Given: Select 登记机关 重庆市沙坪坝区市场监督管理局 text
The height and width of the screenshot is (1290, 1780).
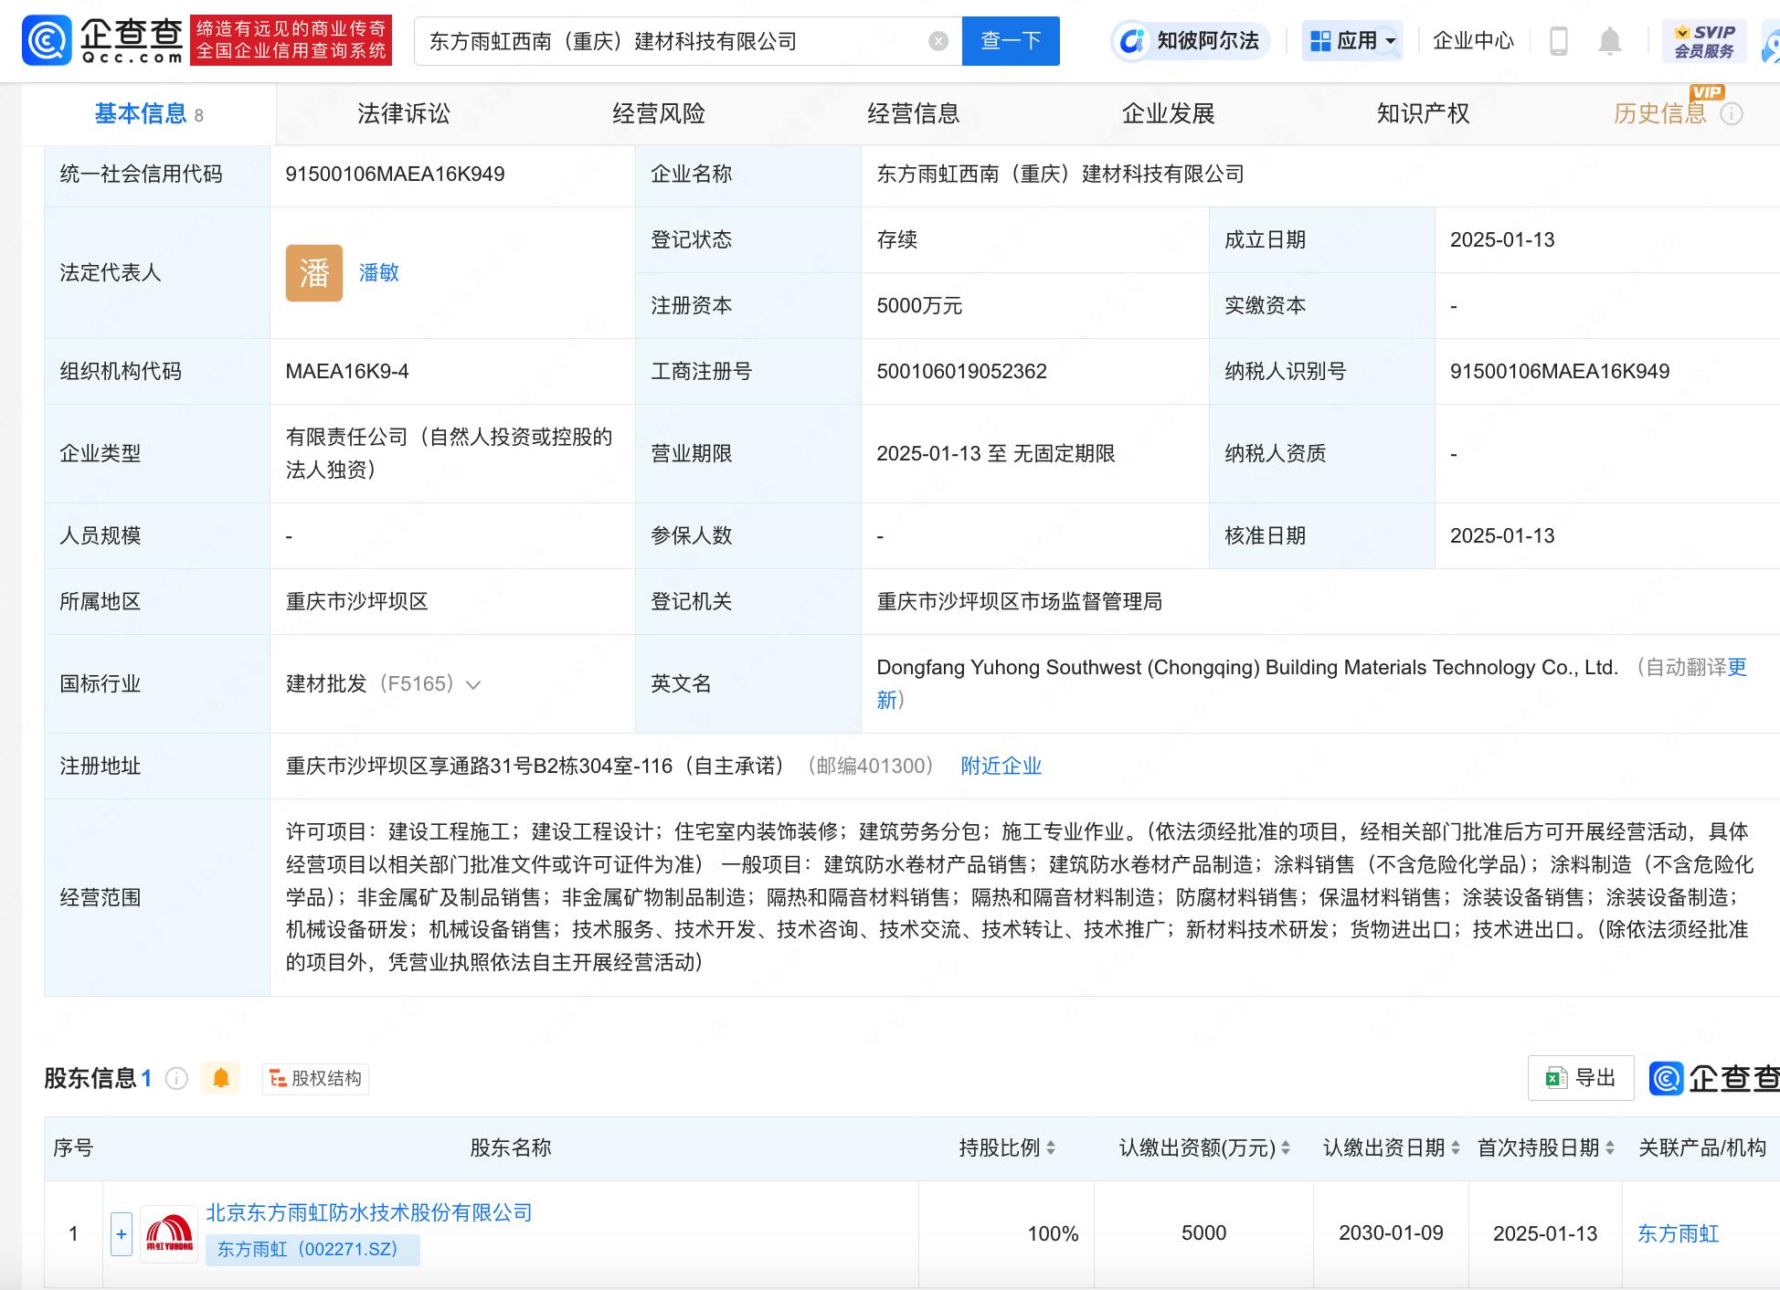Looking at the screenshot, I should click(x=1020, y=601).
